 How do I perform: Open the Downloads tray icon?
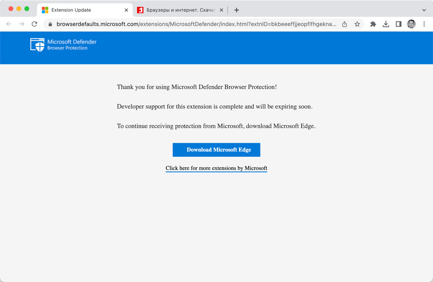tap(386, 24)
